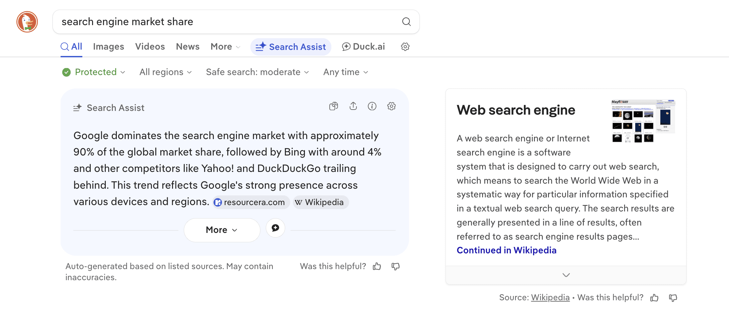Click the DuckDuckGo logo
The image size is (729, 313).
[x=27, y=22]
